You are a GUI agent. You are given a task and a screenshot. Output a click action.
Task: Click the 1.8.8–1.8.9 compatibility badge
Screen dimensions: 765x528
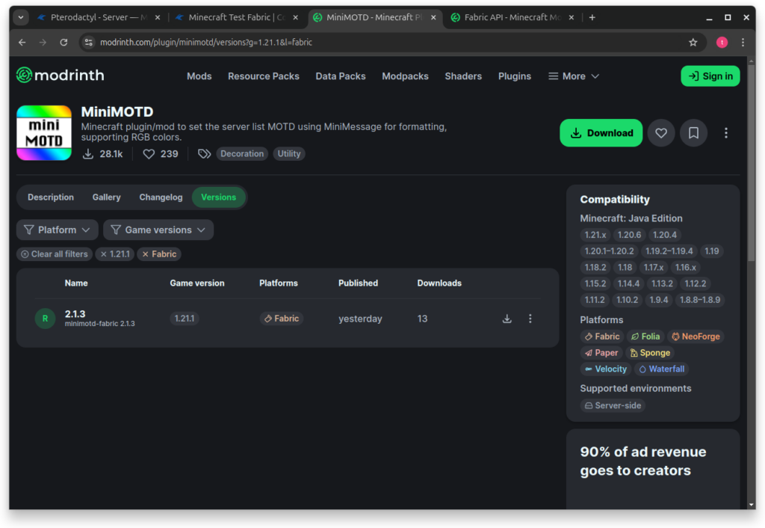[699, 300]
